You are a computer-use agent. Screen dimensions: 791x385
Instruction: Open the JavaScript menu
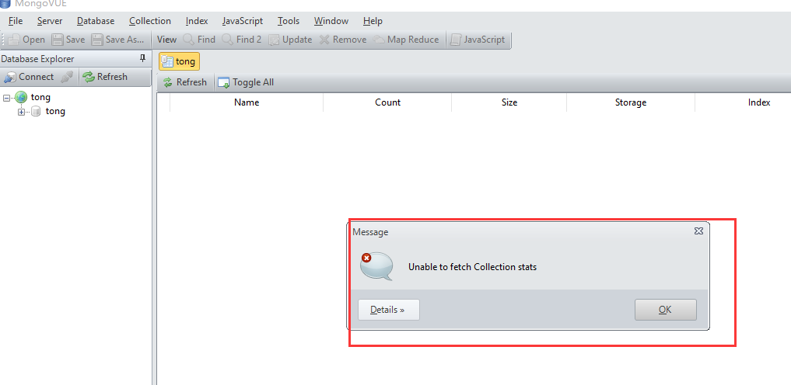[243, 21]
